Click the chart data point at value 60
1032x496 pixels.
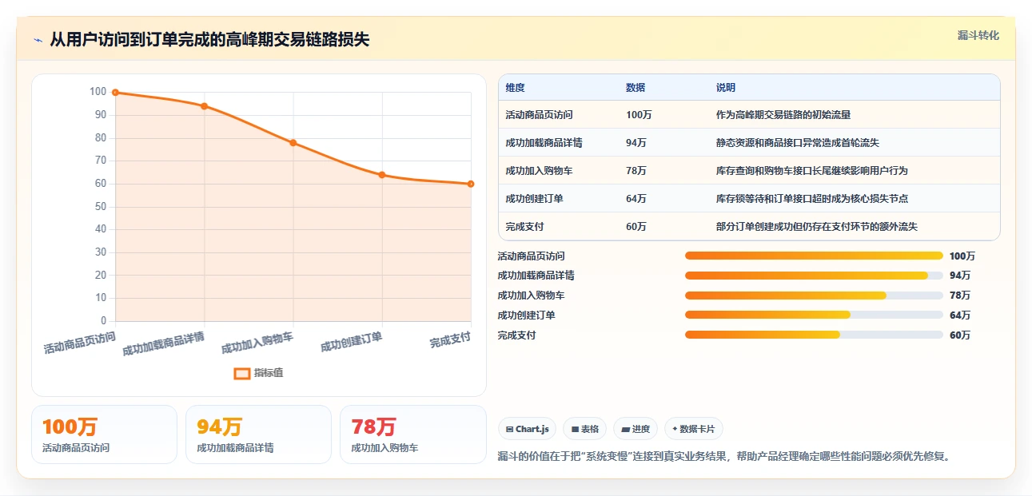[x=471, y=184]
